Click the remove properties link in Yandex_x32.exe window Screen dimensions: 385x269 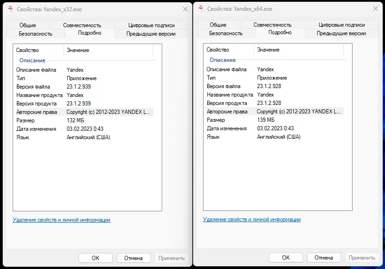[x=62, y=220]
